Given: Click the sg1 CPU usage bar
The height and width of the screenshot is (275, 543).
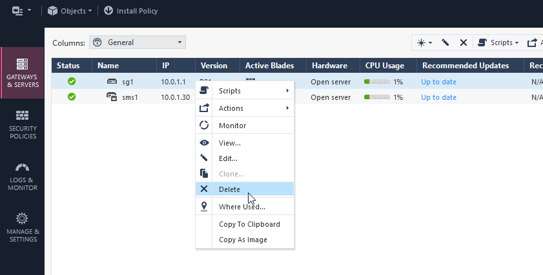Looking at the screenshot, I should tap(377, 82).
